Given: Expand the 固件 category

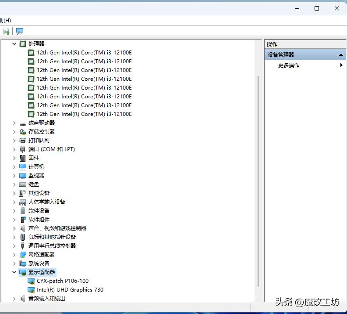Looking at the screenshot, I should 14,158.
